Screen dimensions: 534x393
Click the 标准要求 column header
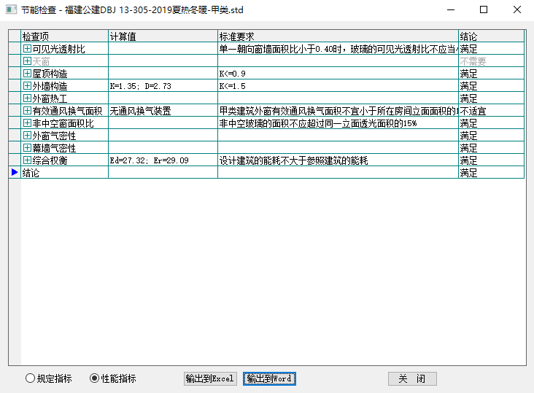coord(337,36)
